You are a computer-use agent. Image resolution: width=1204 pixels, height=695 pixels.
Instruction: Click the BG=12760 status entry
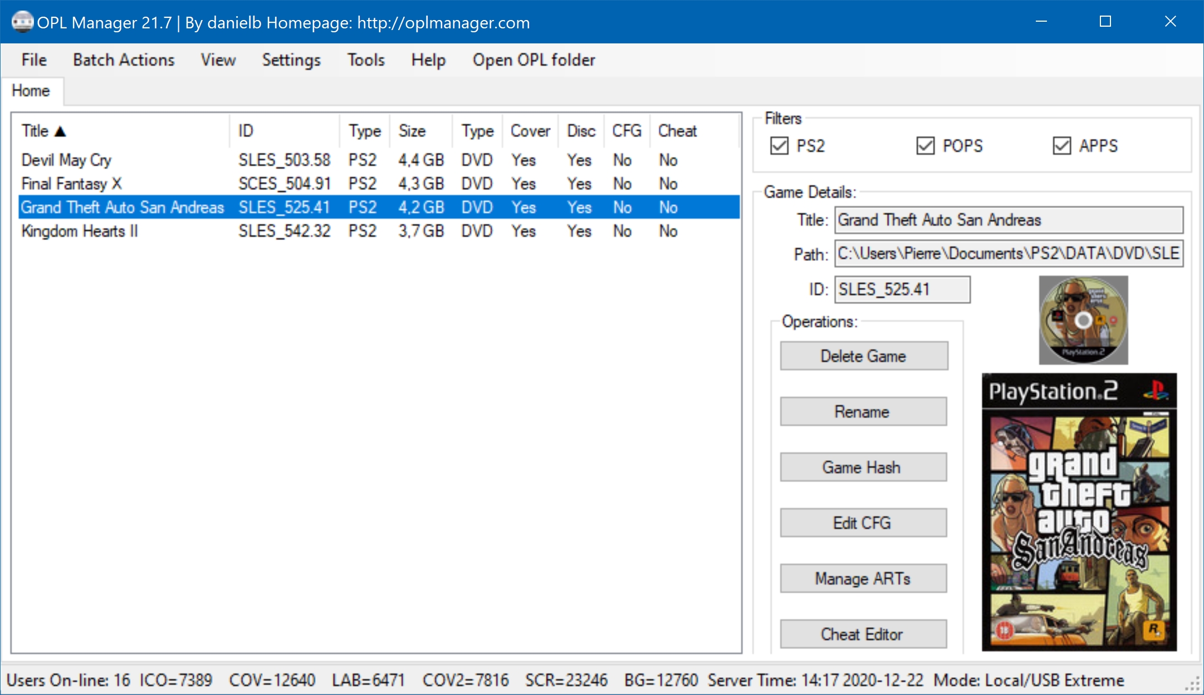[x=661, y=680]
